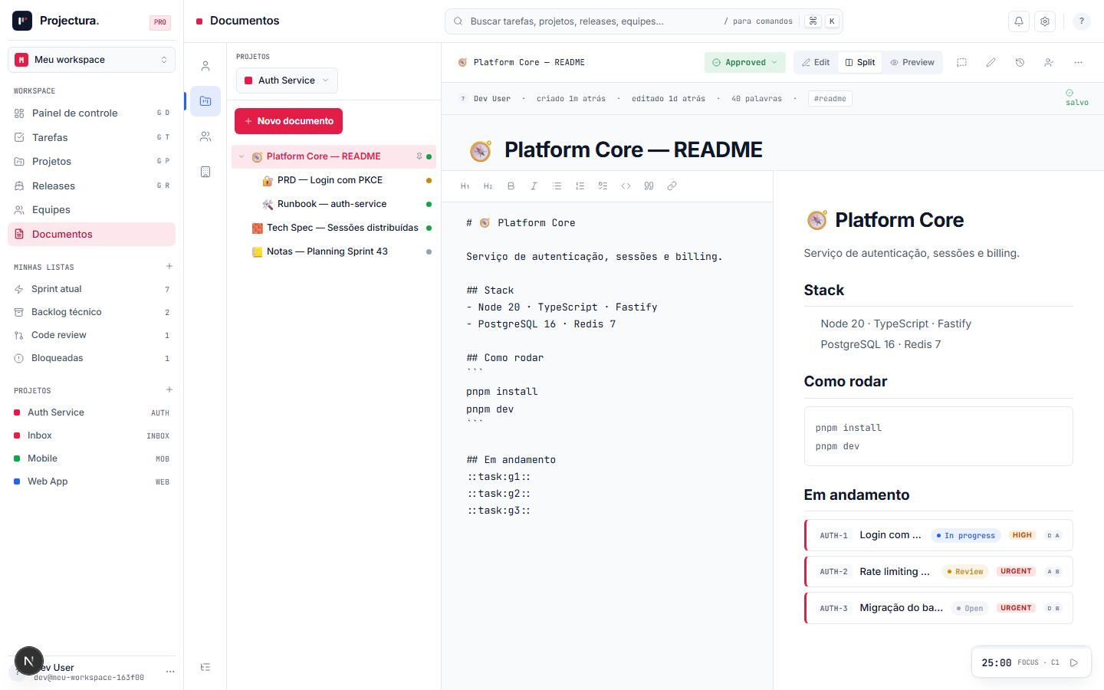Select the highlighted projects rail icon
The width and height of the screenshot is (1104, 690).
click(x=205, y=101)
